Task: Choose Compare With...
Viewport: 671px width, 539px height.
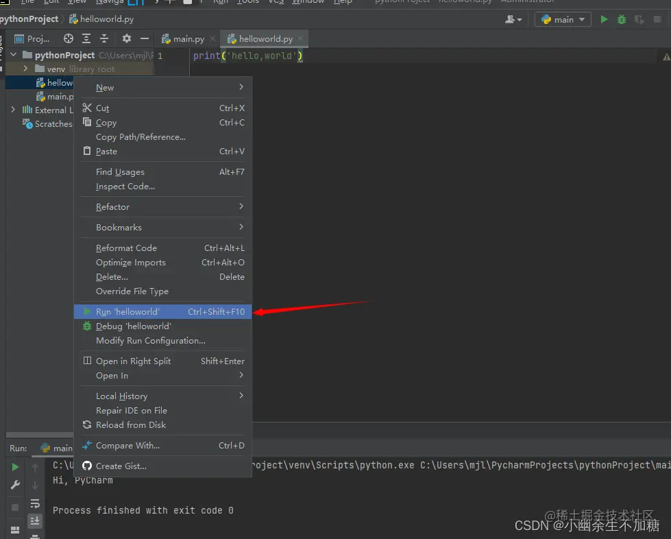Action: click(162, 445)
